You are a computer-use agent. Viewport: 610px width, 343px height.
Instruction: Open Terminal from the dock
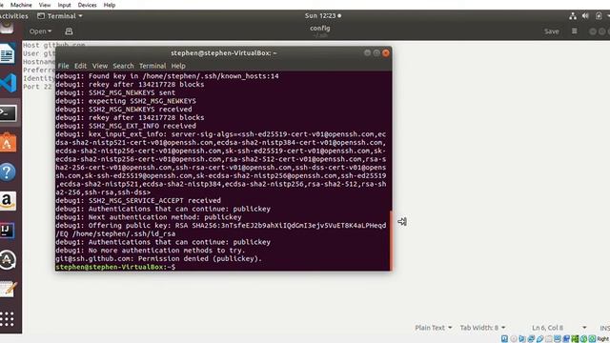point(8,113)
